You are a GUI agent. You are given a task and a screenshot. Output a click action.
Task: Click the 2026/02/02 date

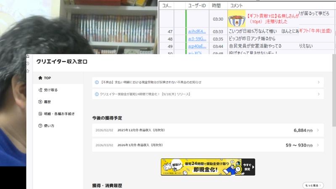(x=104, y=130)
